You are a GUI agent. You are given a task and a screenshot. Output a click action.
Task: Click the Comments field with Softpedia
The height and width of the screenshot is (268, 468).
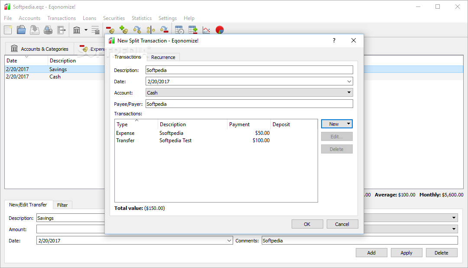coord(360,241)
